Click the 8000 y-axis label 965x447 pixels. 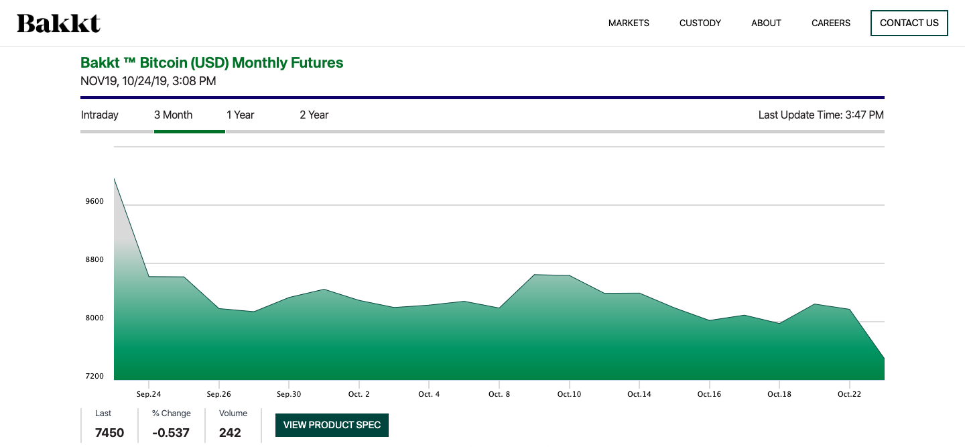[94, 318]
